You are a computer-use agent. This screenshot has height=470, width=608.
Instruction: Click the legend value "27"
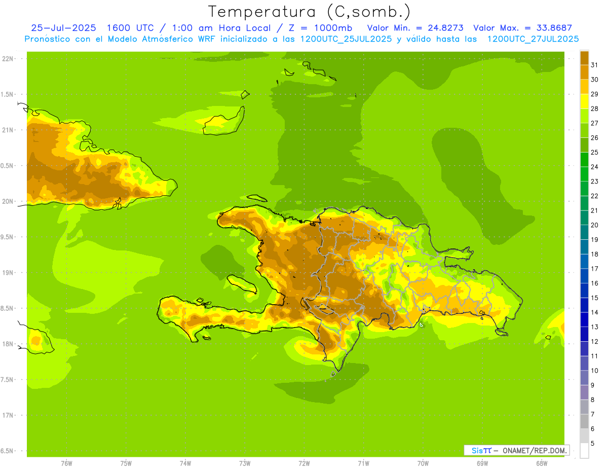click(595, 123)
